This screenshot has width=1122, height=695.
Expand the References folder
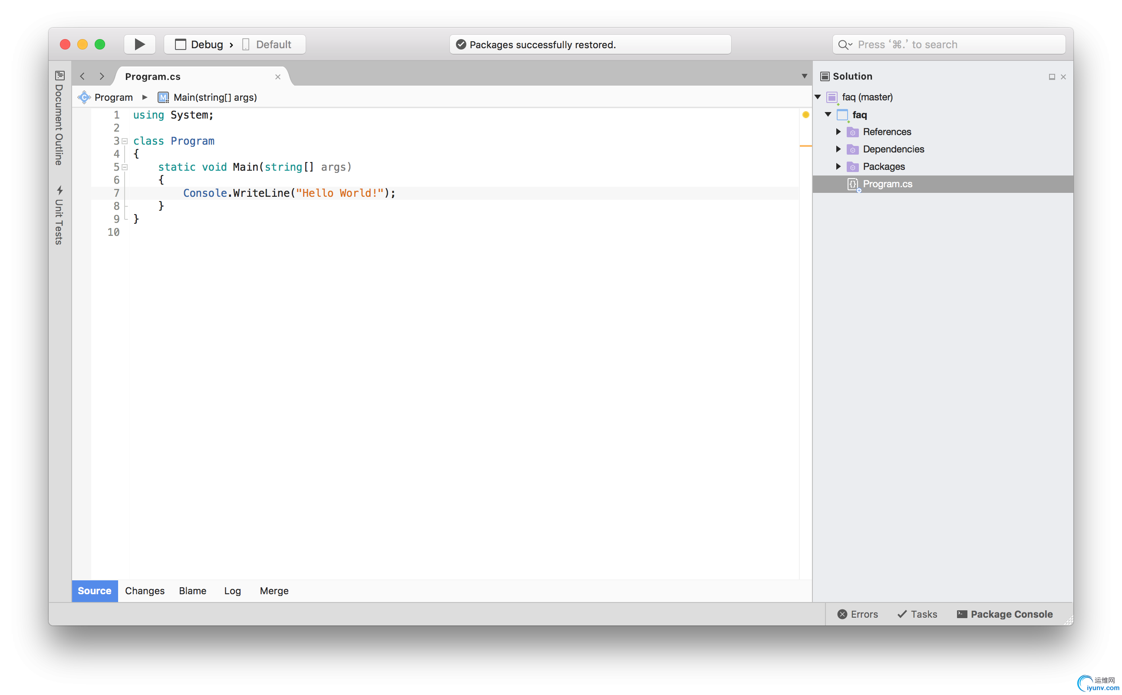[x=838, y=132]
